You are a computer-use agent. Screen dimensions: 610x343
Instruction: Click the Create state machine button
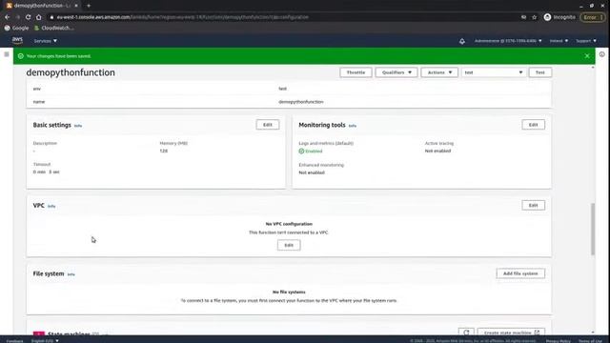point(511,333)
